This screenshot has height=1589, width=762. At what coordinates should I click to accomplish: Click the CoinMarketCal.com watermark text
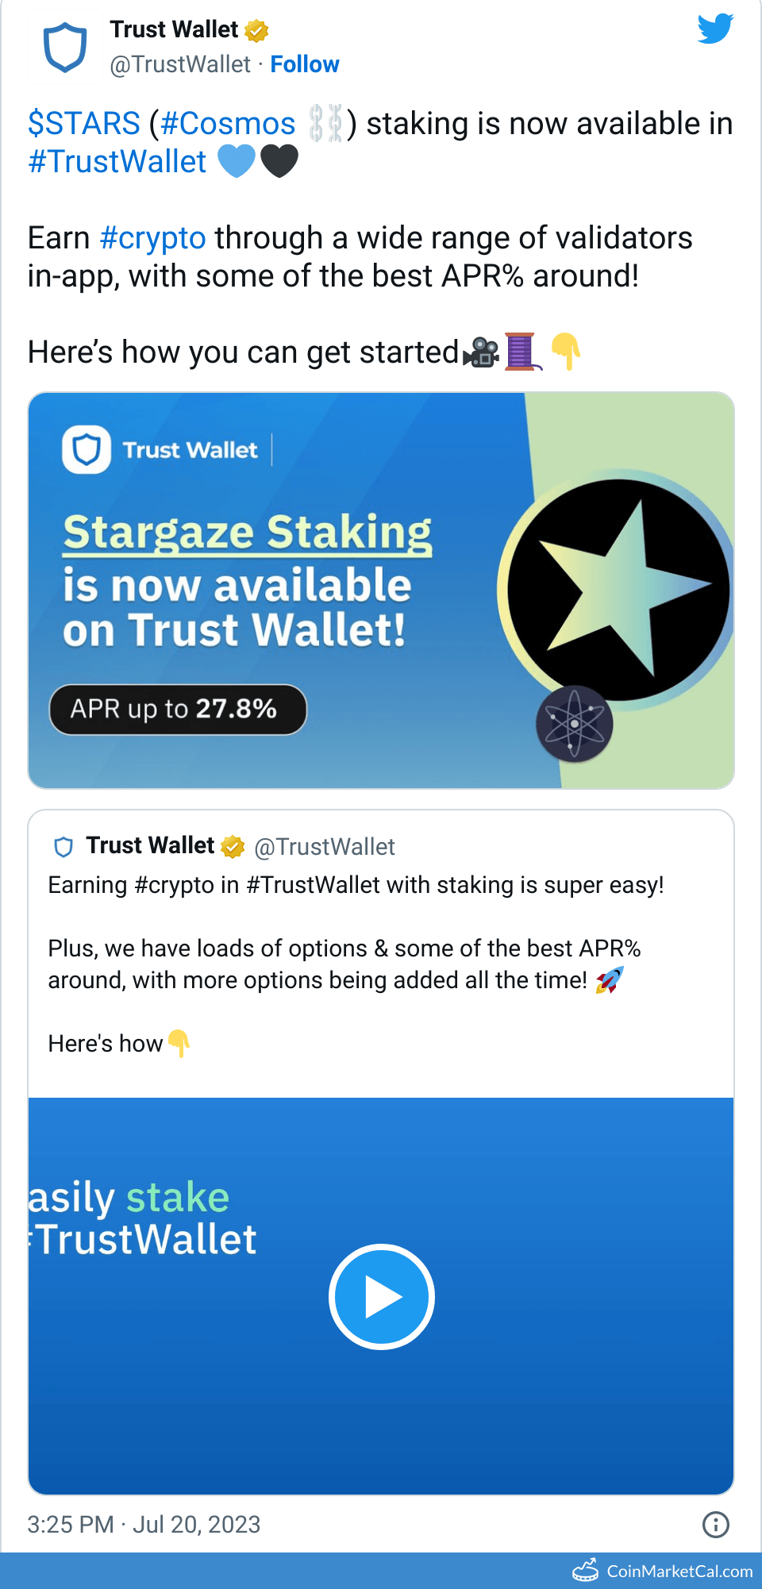(x=679, y=1572)
